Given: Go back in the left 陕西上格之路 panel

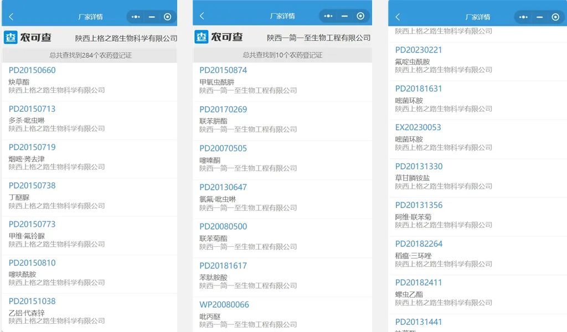Looking at the screenshot, I should point(11,17).
